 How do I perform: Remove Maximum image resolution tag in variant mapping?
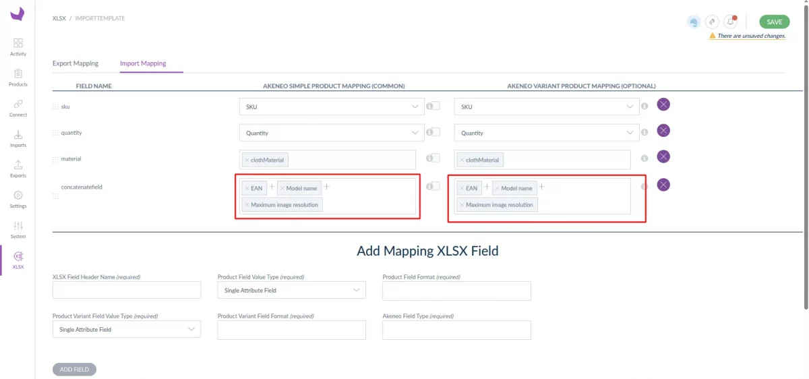462,205
